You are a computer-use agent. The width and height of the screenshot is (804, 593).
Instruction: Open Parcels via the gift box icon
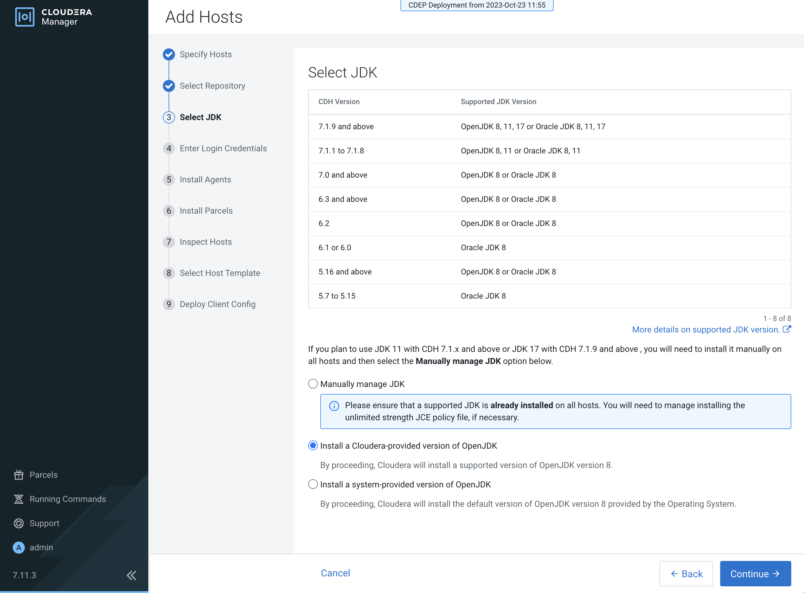pyautogui.click(x=19, y=475)
